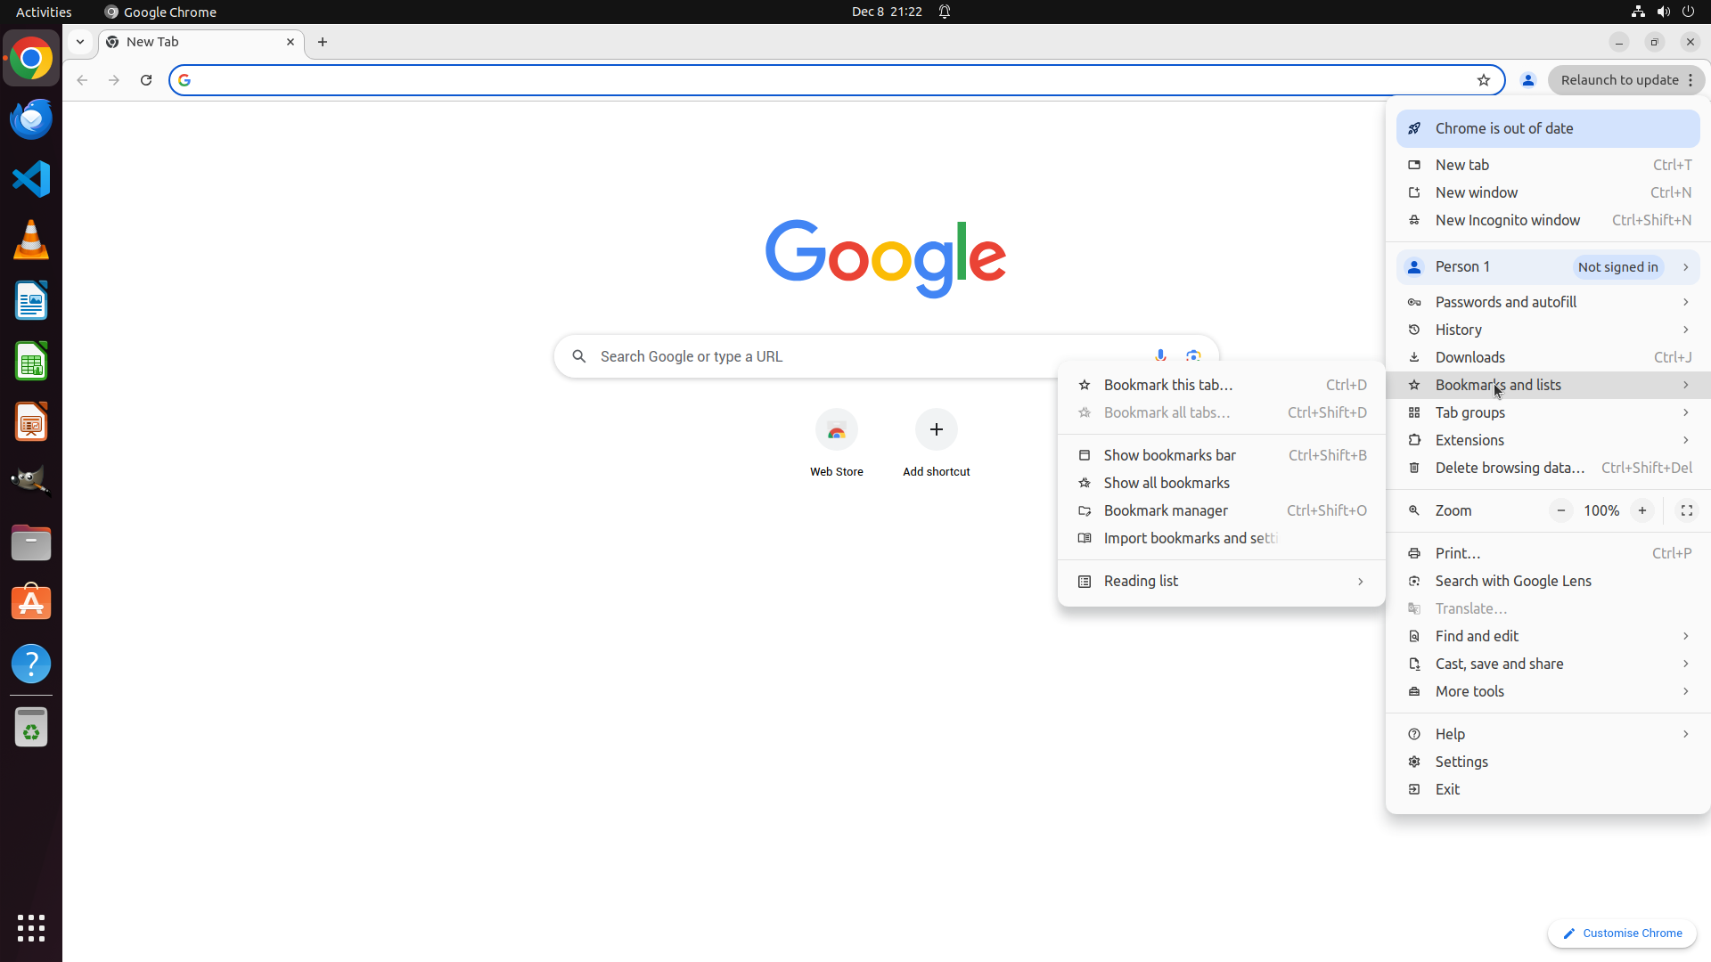Screen dimensions: 1711x962
Task: Open the Web Store shortcut
Action: pyautogui.click(x=837, y=444)
